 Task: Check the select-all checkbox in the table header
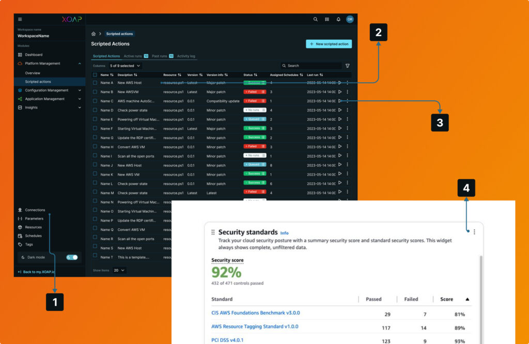pos(95,75)
